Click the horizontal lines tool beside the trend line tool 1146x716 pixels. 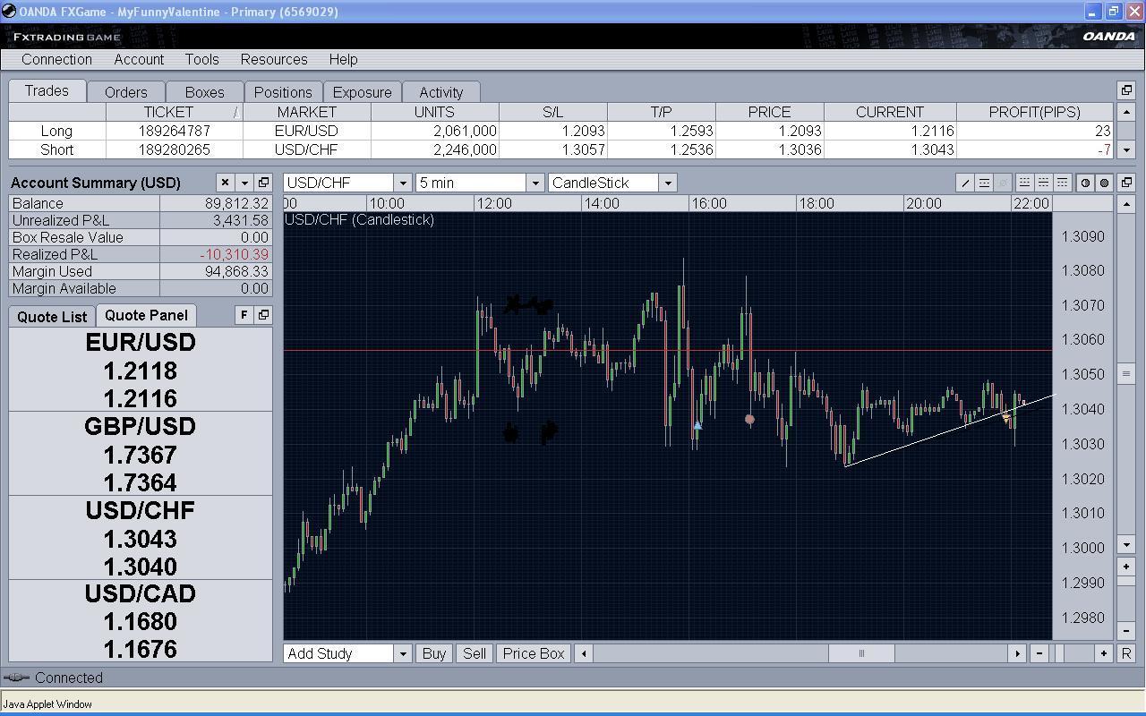(984, 183)
